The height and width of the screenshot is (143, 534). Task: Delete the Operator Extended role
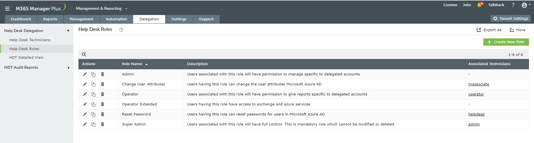pyautogui.click(x=102, y=104)
